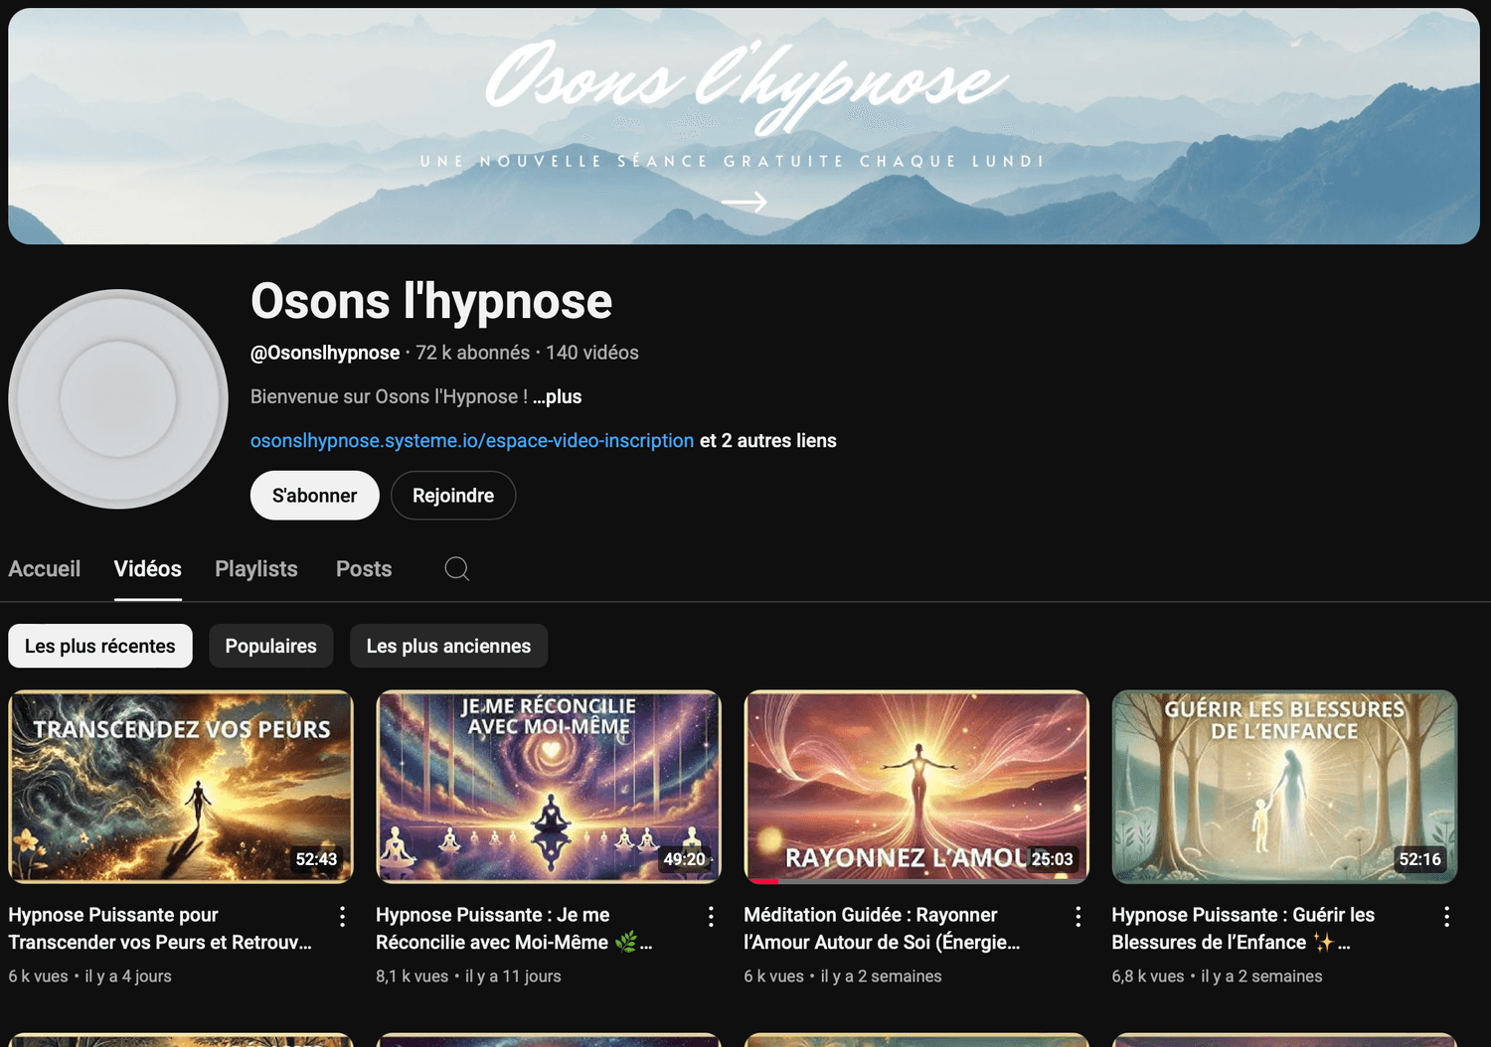1491x1047 pixels.
Task: Open more options for 'Guérir les Blessures' video
Action: [x=1446, y=916]
